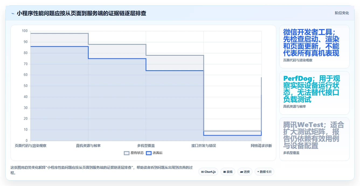The height and width of the screenshot is (186, 360).
Task: Click the 接口并发与错误 axis label
Action: pyautogui.click(x=204, y=146)
